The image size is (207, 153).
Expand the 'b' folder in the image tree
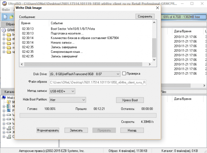click(x=4, y=35)
